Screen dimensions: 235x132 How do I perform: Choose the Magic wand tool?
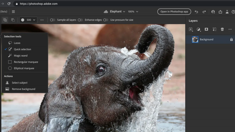20,56
